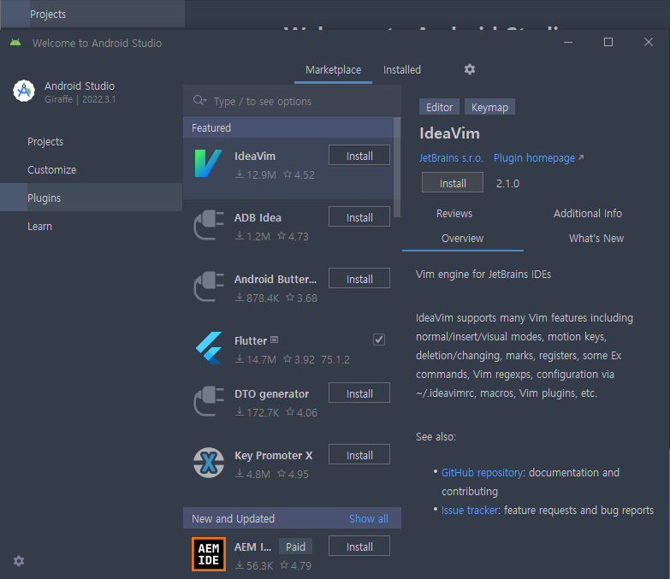
Task: Open the Issue tracker link
Action: coord(470,511)
